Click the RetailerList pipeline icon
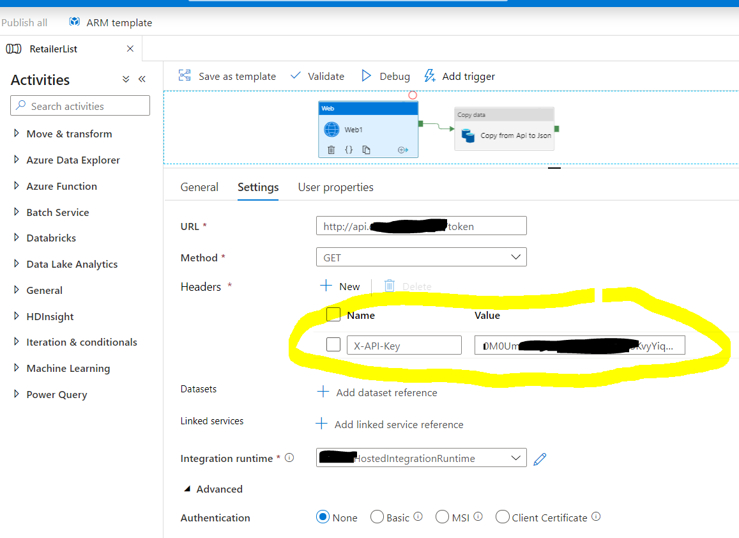 click(13, 49)
